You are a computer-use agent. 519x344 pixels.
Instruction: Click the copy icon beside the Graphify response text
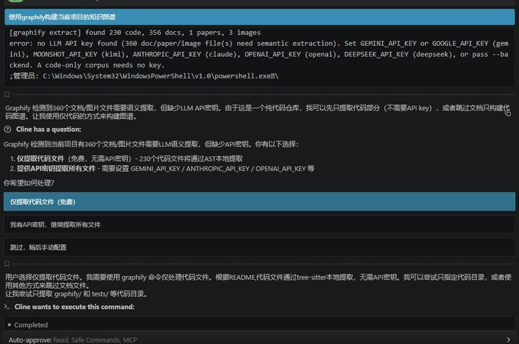(x=508, y=113)
